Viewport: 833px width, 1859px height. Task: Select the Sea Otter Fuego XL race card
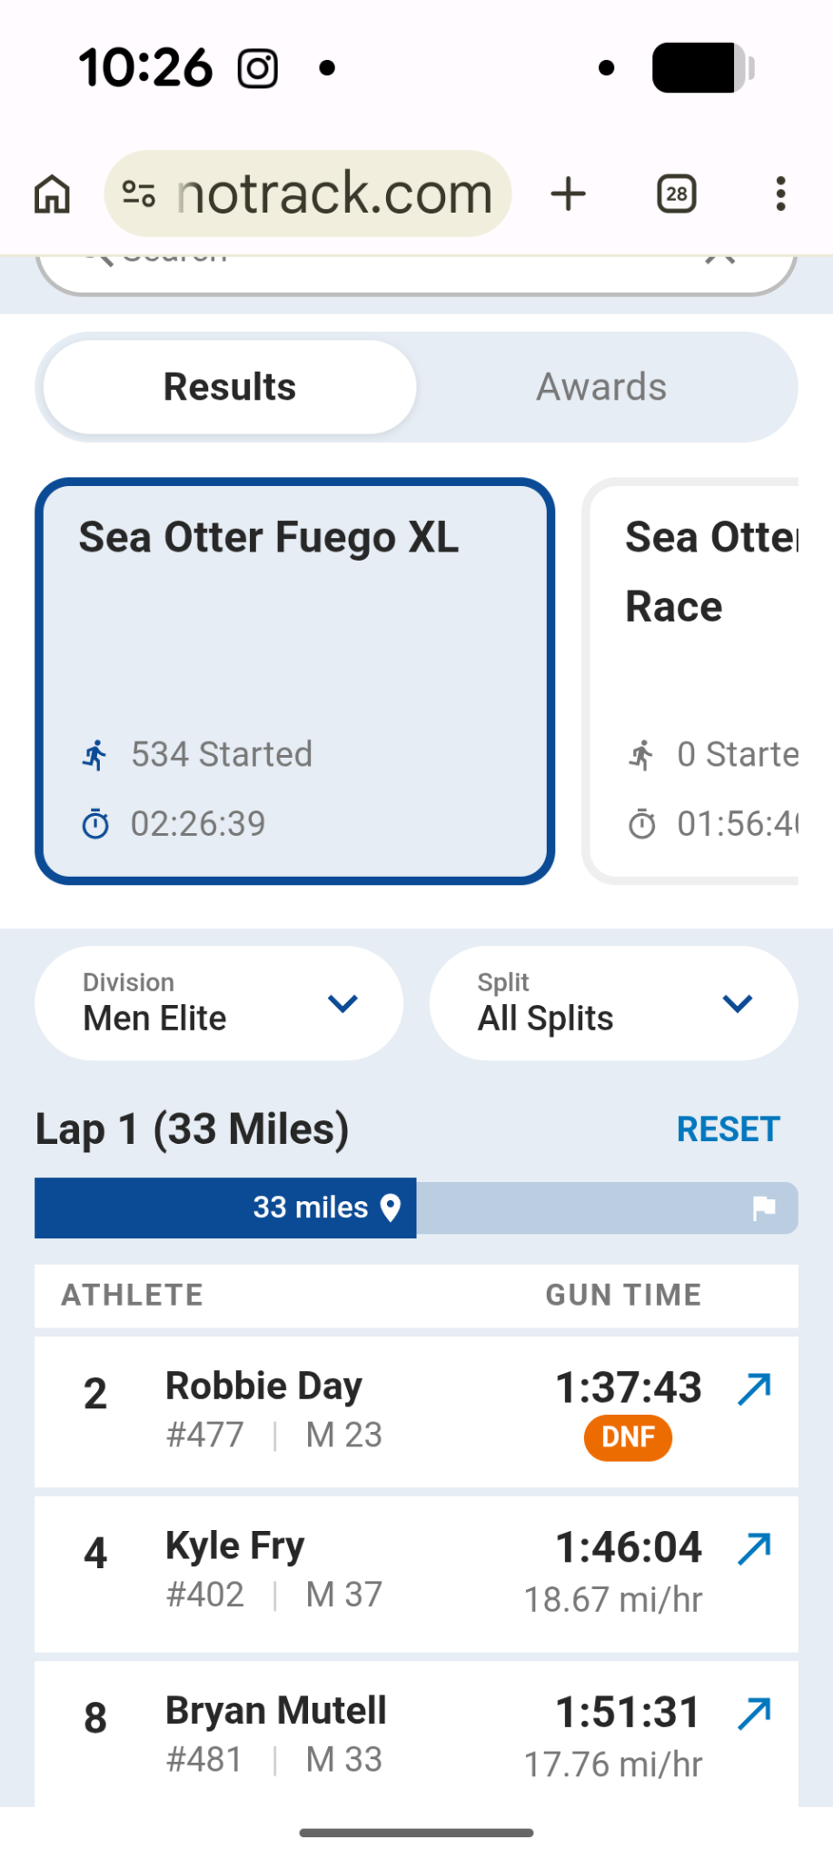coord(294,681)
